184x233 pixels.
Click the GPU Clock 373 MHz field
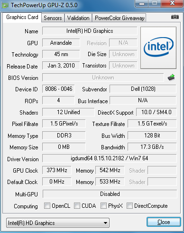point(57,170)
